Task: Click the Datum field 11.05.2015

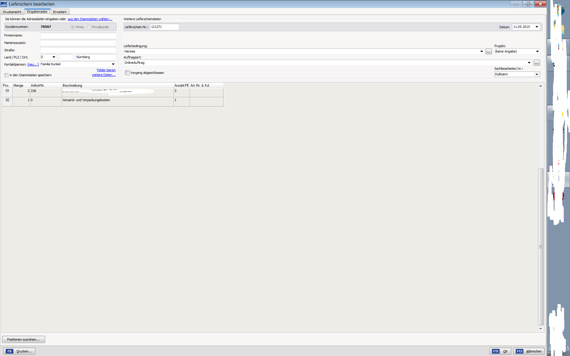Action: [x=523, y=27]
